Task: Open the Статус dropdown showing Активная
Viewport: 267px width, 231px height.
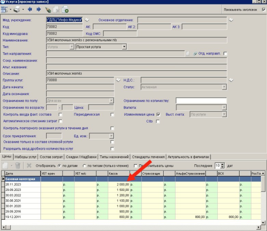Action: (224, 87)
